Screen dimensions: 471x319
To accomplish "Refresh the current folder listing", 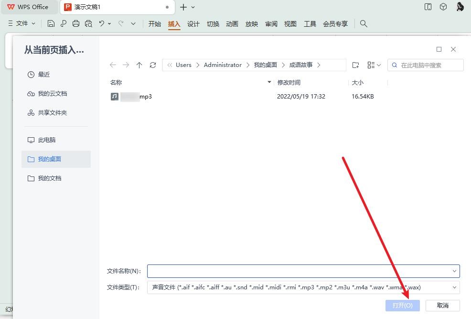I will click(x=153, y=65).
